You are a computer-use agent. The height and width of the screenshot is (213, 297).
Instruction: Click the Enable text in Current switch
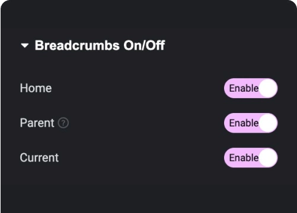coord(244,158)
